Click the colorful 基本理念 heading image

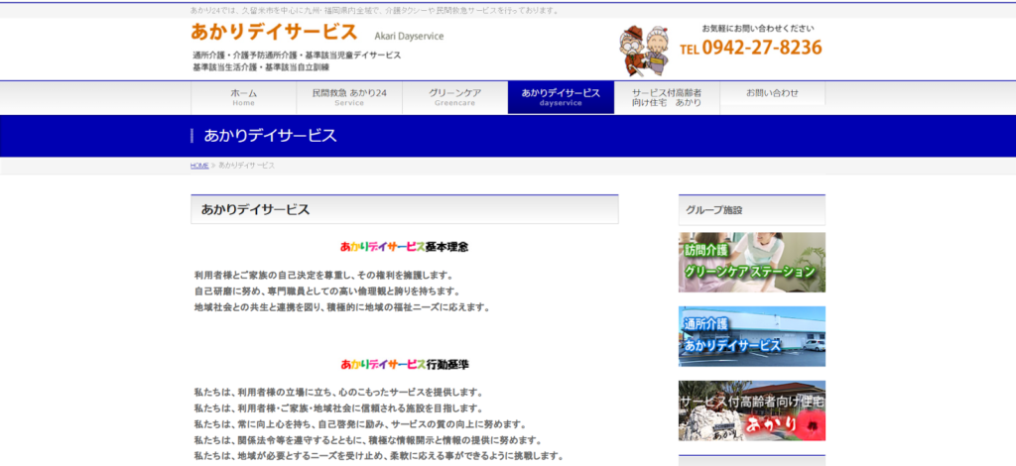click(404, 246)
